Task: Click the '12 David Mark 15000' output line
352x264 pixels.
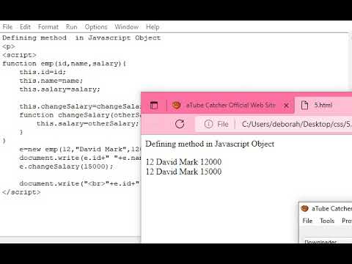Action: pos(183,172)
